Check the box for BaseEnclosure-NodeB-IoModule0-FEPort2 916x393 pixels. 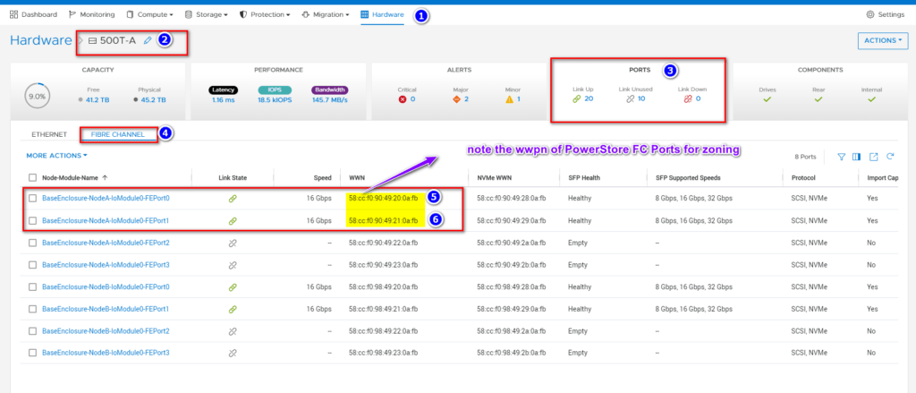33,331
